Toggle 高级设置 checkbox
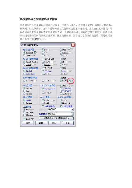The width and height of the screenshot is (132, 188). point(24,119)
